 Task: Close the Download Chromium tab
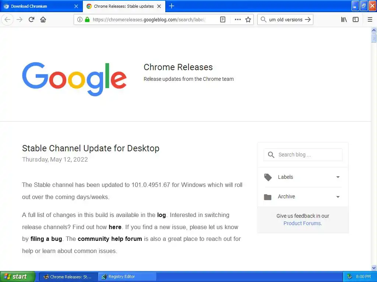click(x=76, y=6)
